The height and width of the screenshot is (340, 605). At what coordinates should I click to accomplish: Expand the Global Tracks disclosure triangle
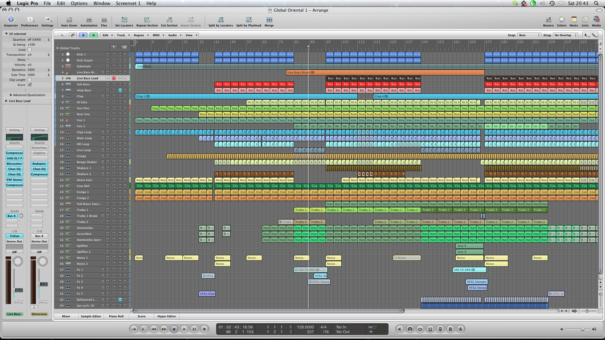click(58, 48)
